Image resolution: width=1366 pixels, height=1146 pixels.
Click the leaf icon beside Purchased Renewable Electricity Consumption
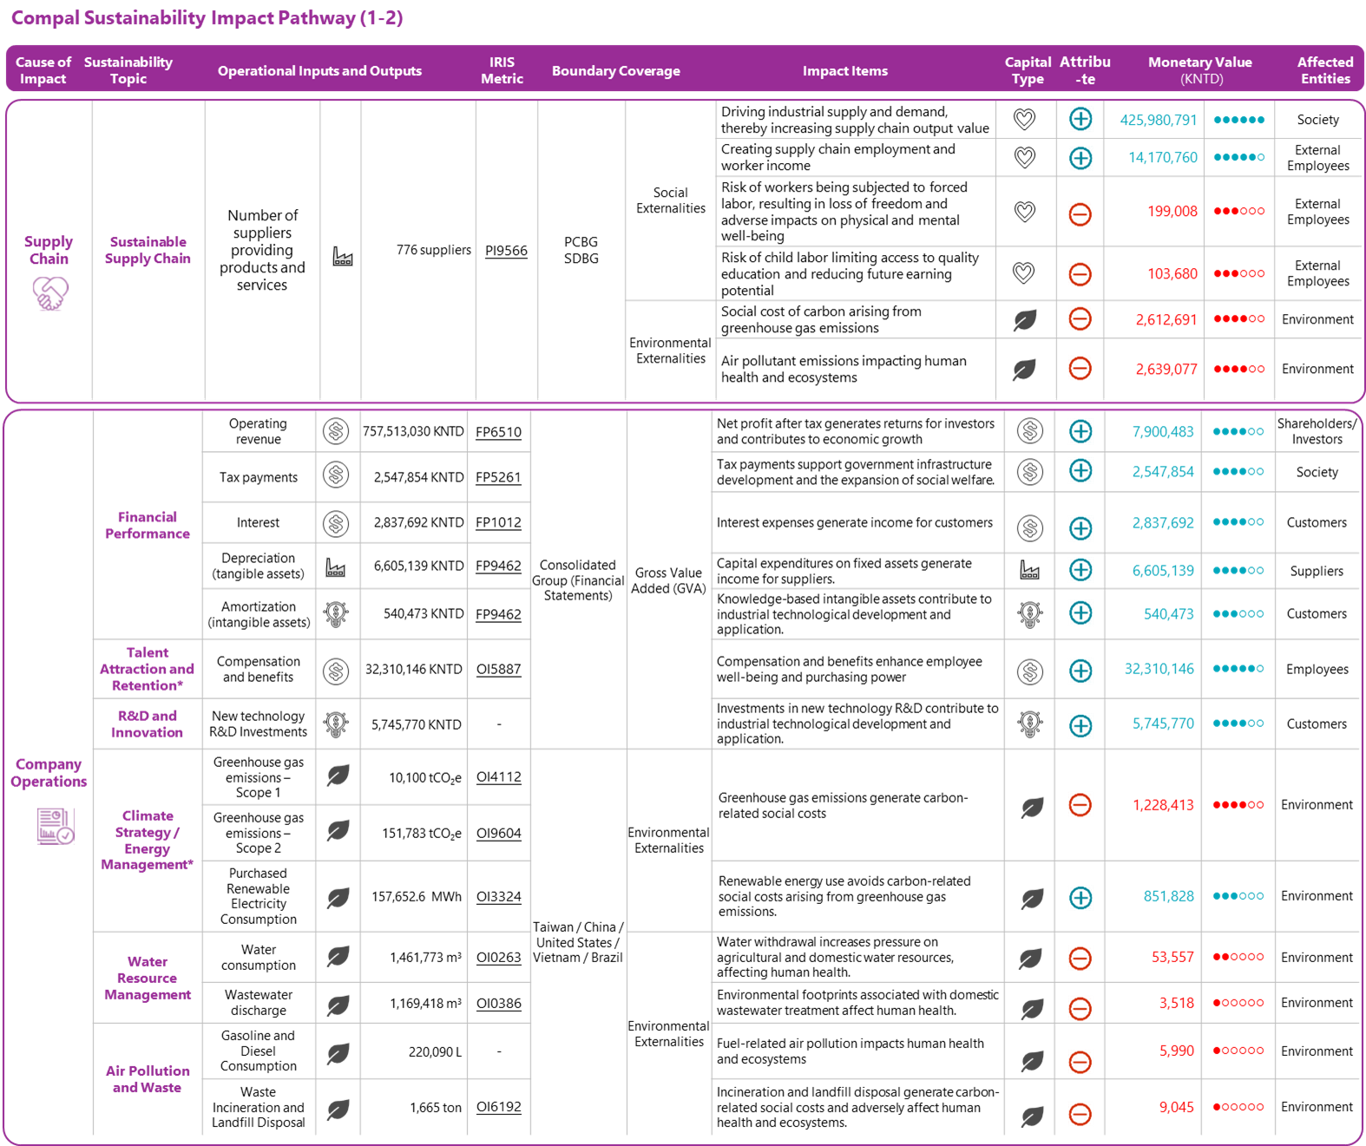(338, 897)
